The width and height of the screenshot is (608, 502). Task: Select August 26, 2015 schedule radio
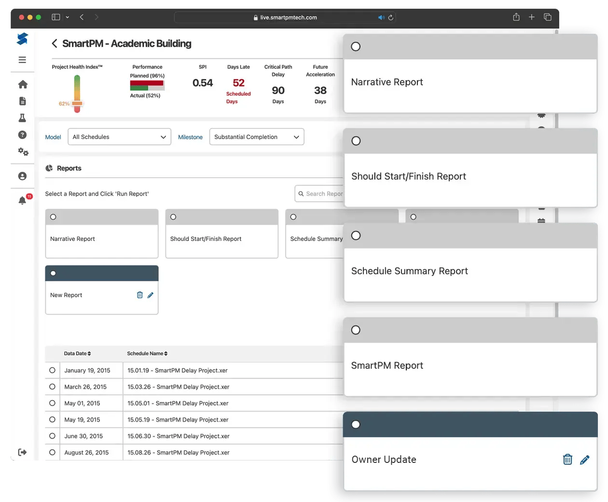click(x=52, y=452)
